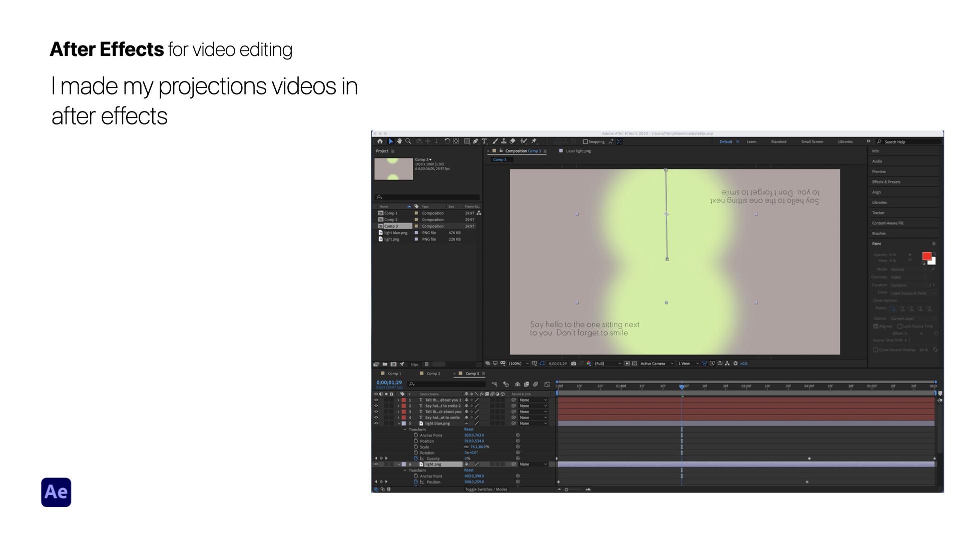Image resolution: width=961 pixels, height=540 pixels.
Task: Click the red foreground paint color swatch
Action: coord(926,256)
